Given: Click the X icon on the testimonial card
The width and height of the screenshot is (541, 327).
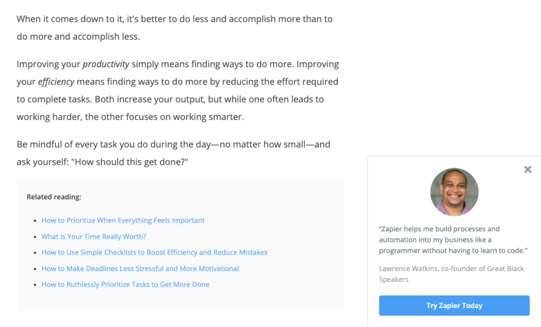Looking at the screenshot, I should point(527,169).
